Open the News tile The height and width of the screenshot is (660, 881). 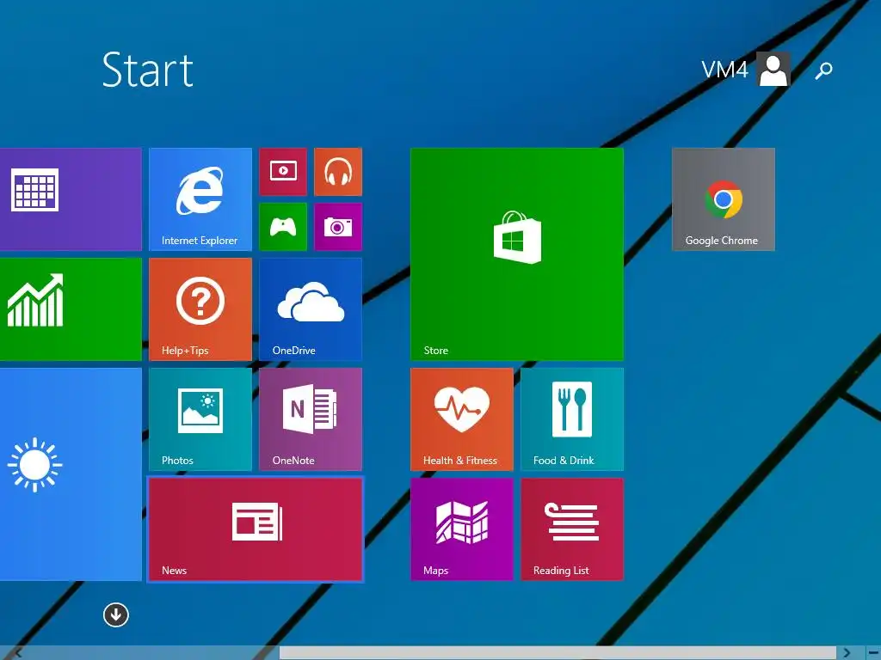256,529
